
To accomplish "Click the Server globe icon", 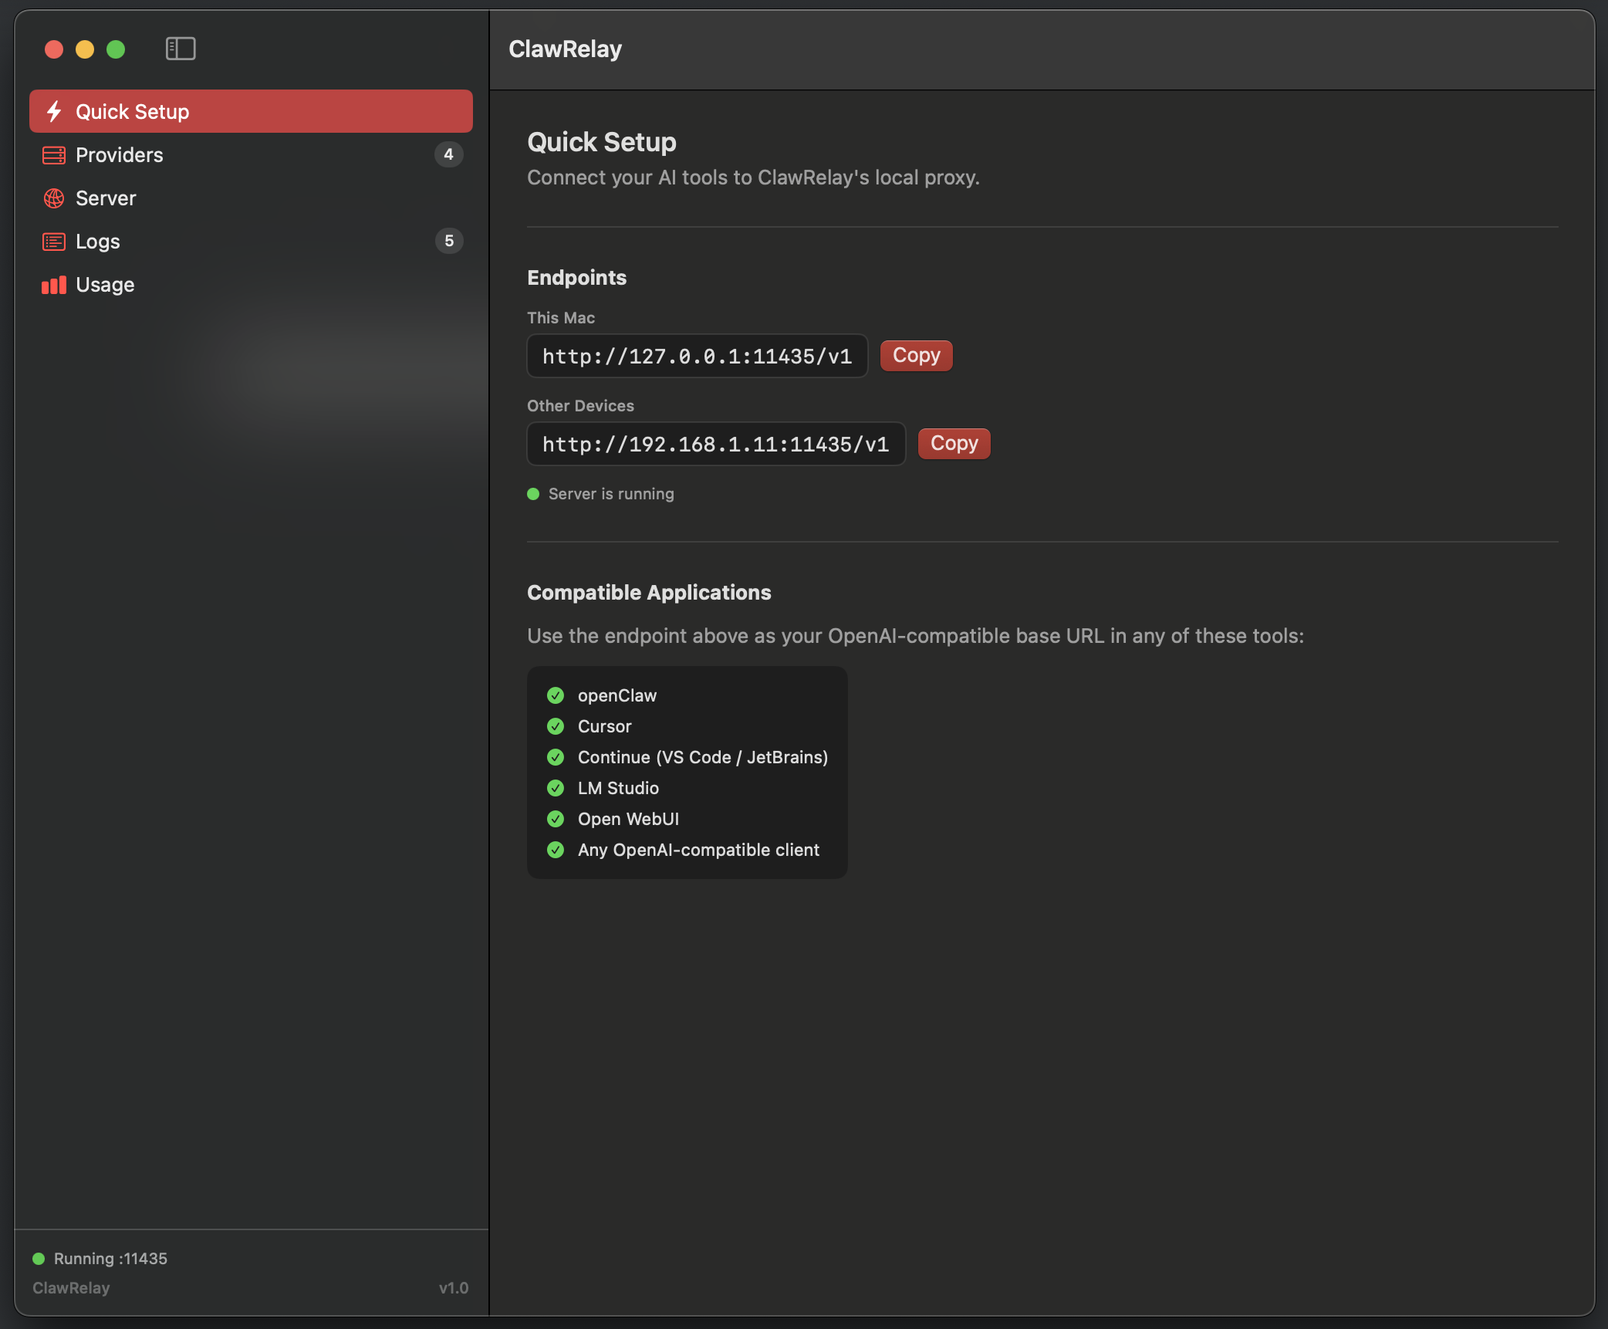I will coord(54,198).
